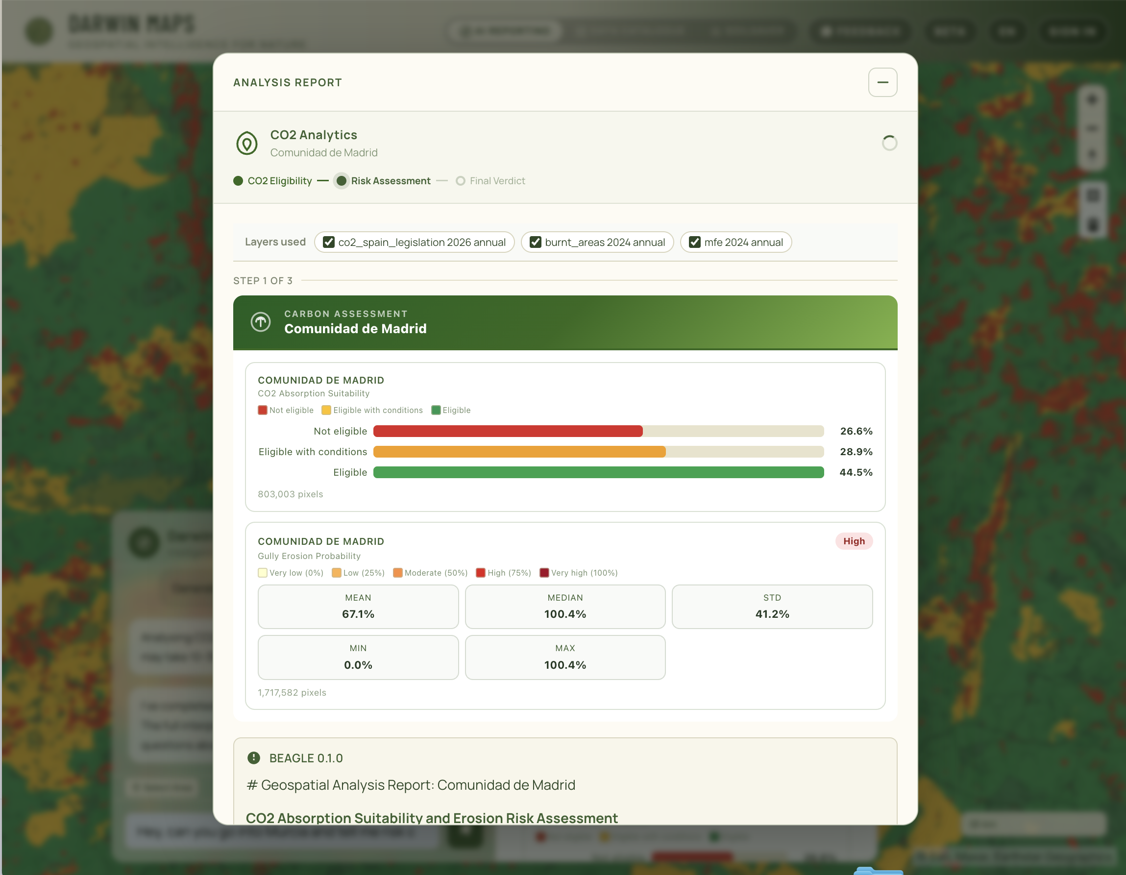1126x875 pixels.
Task: Click the Not eligible red legend swatch
Action: click(263, 411)
